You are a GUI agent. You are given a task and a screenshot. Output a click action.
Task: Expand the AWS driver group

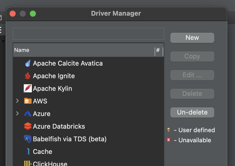point(17,101)
